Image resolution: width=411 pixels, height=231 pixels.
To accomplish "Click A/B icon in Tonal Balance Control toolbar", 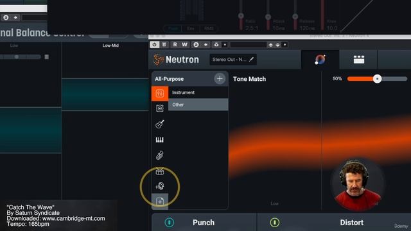I will point(6,17).
